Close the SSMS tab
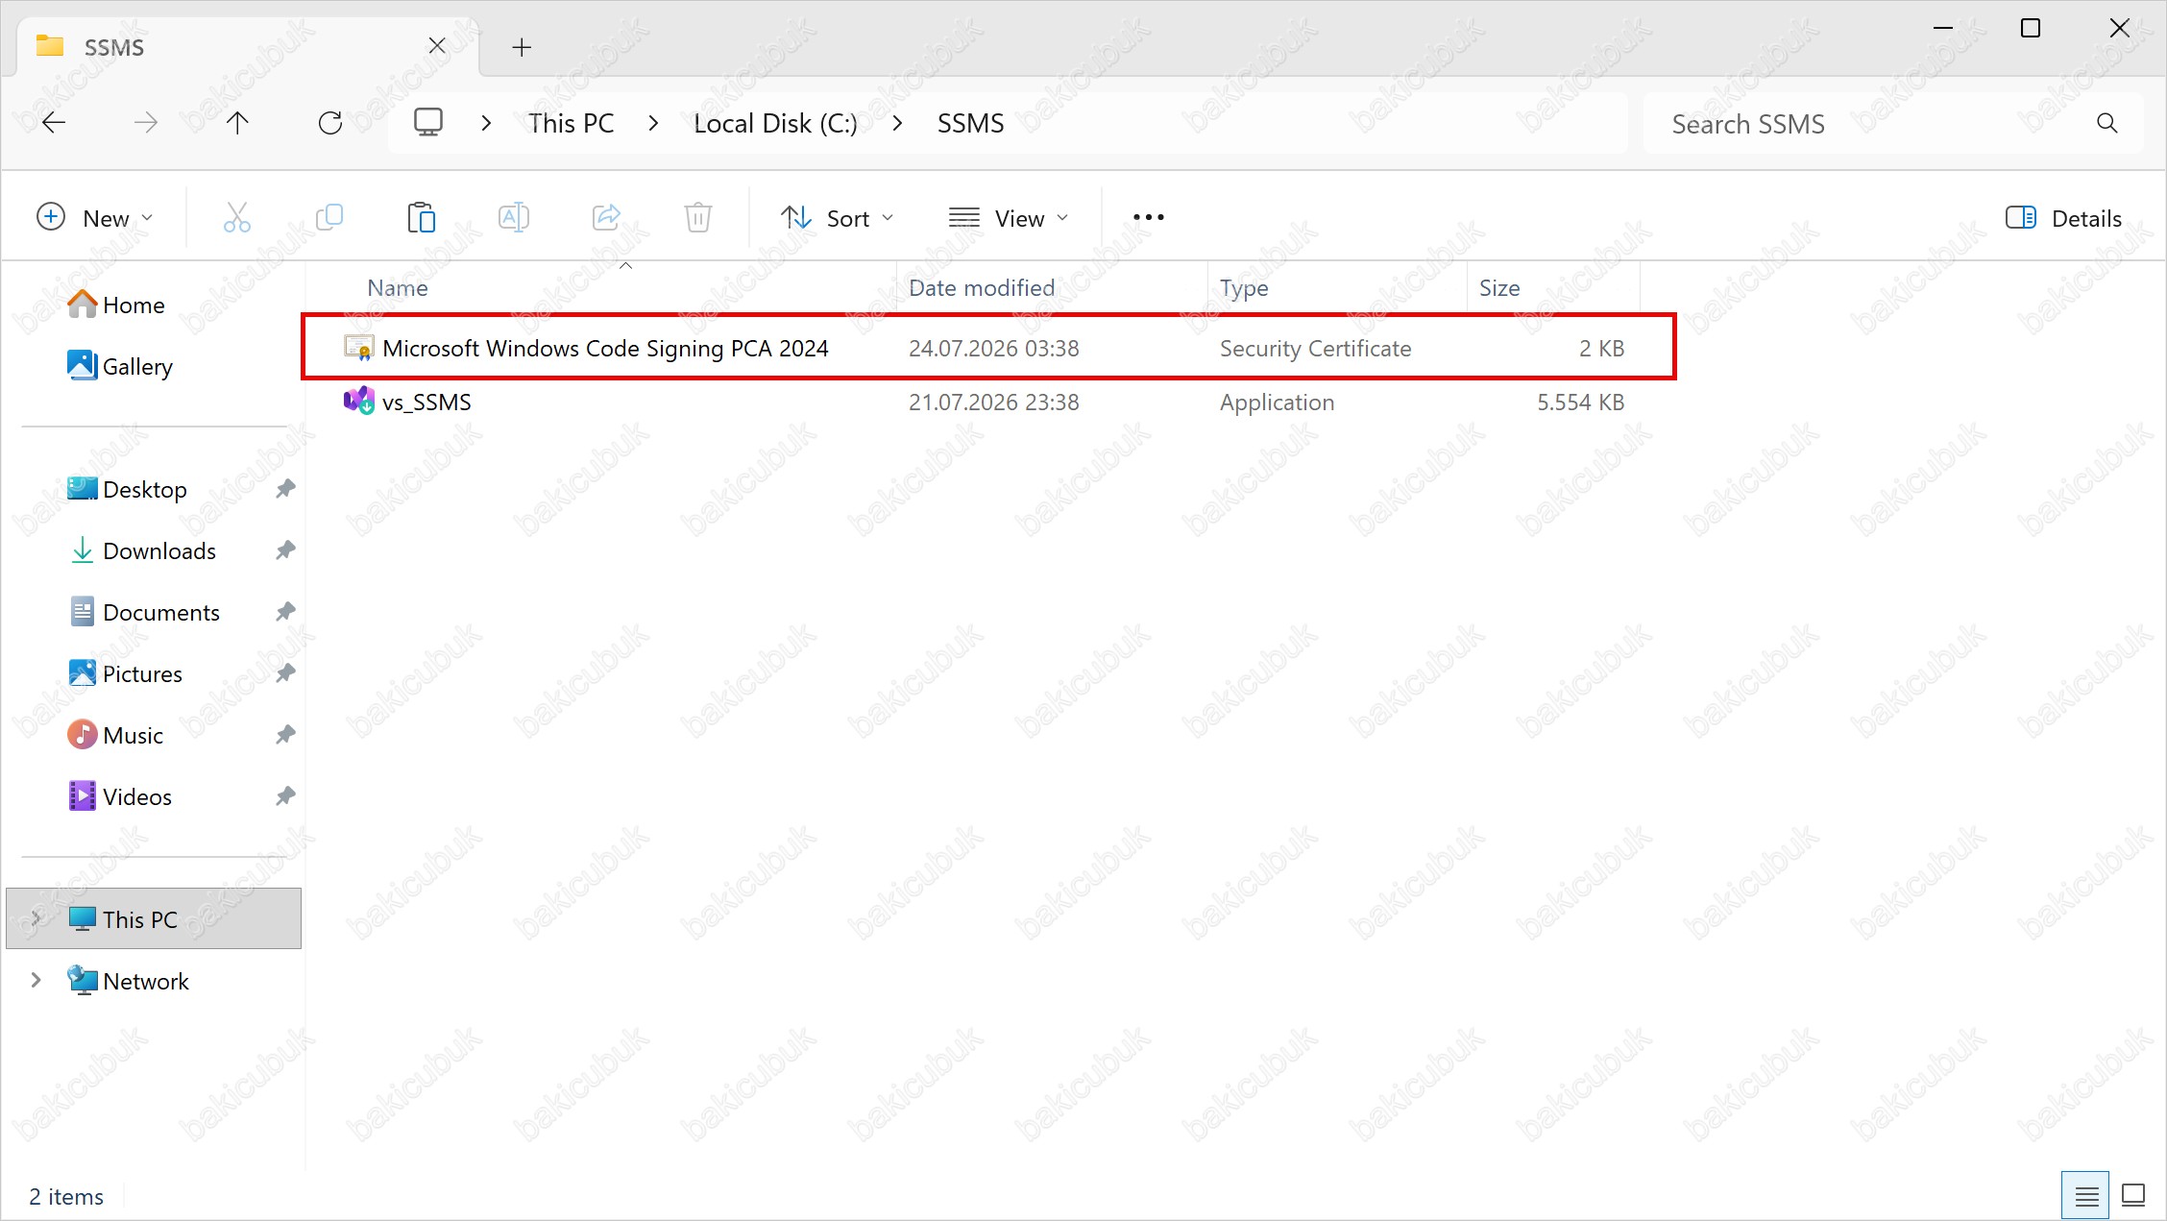This screenshot has width=2167, height=1221. coord(436,46)
